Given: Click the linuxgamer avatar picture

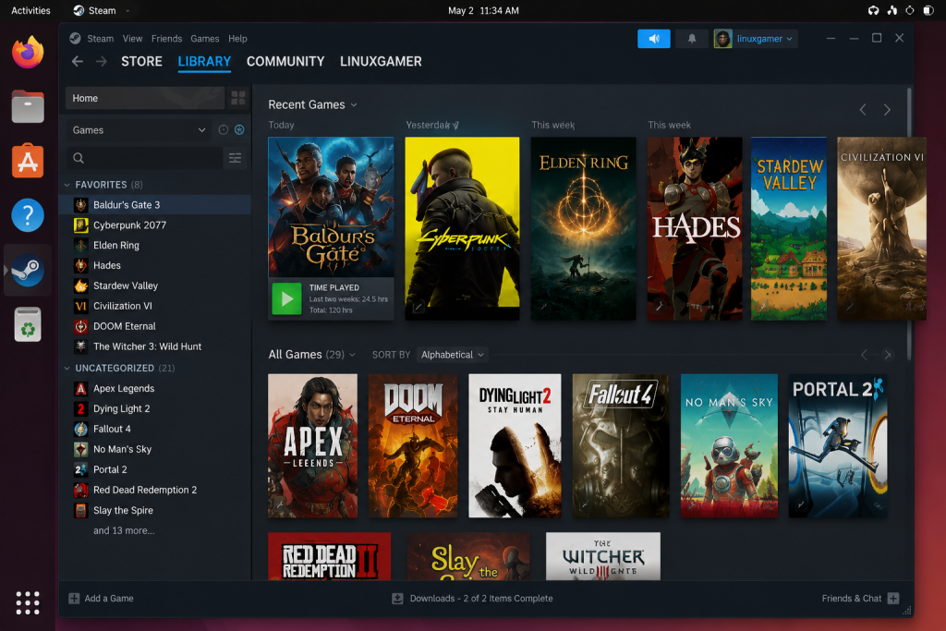Looking at the screenshot, I should (722, 39).
